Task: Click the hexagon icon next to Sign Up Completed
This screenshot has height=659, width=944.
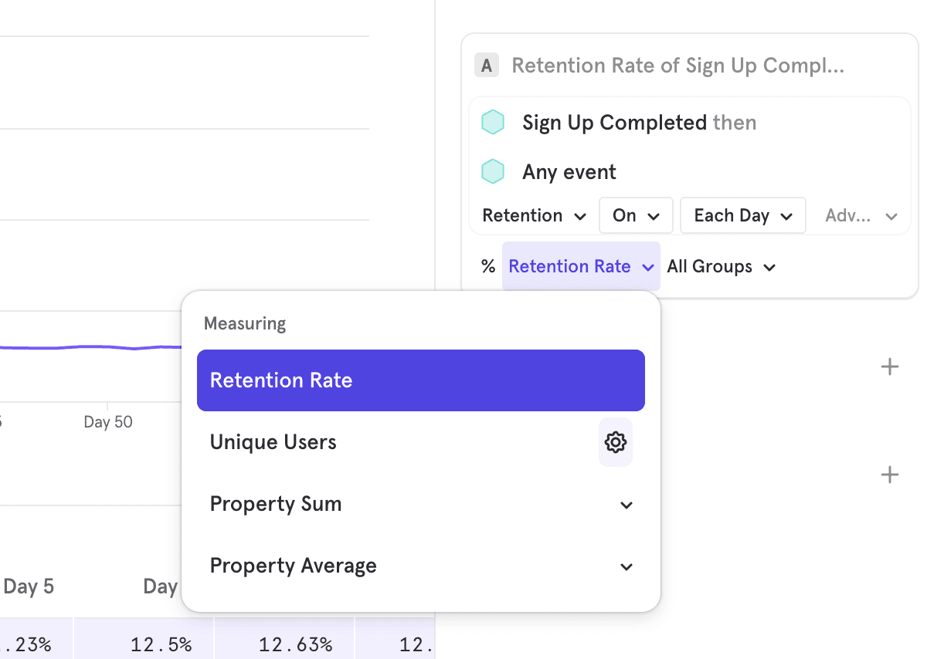Action: point(493,123)
